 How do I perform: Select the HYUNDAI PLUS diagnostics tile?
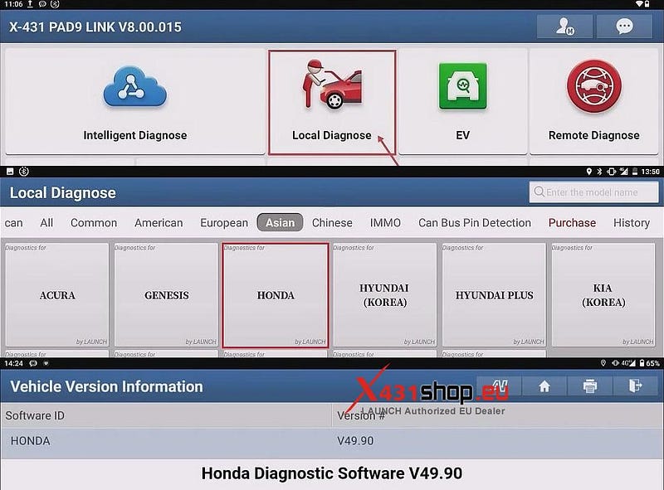click(494, 295)
